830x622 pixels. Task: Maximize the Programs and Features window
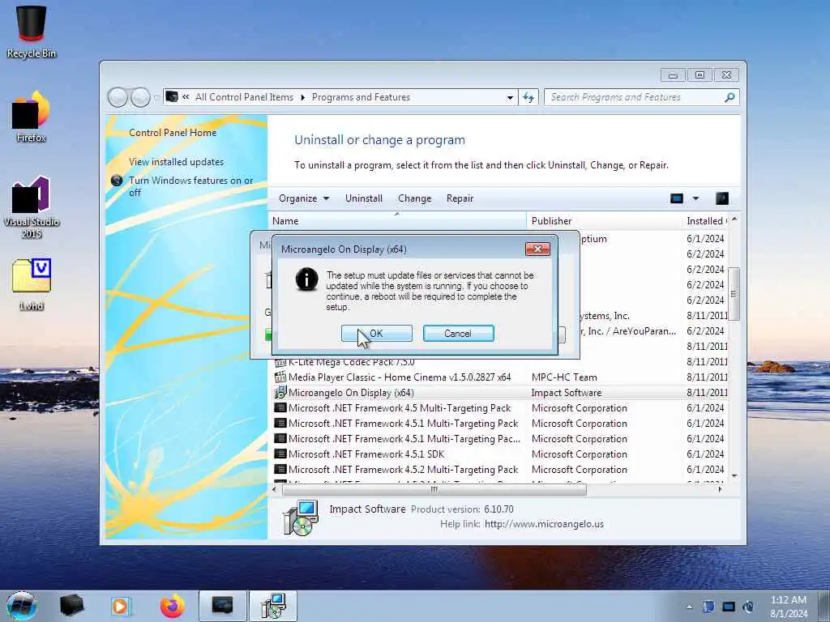[700, 75]
